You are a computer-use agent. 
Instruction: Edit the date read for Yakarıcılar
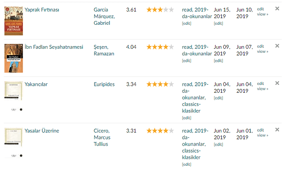tap(218, 98)
